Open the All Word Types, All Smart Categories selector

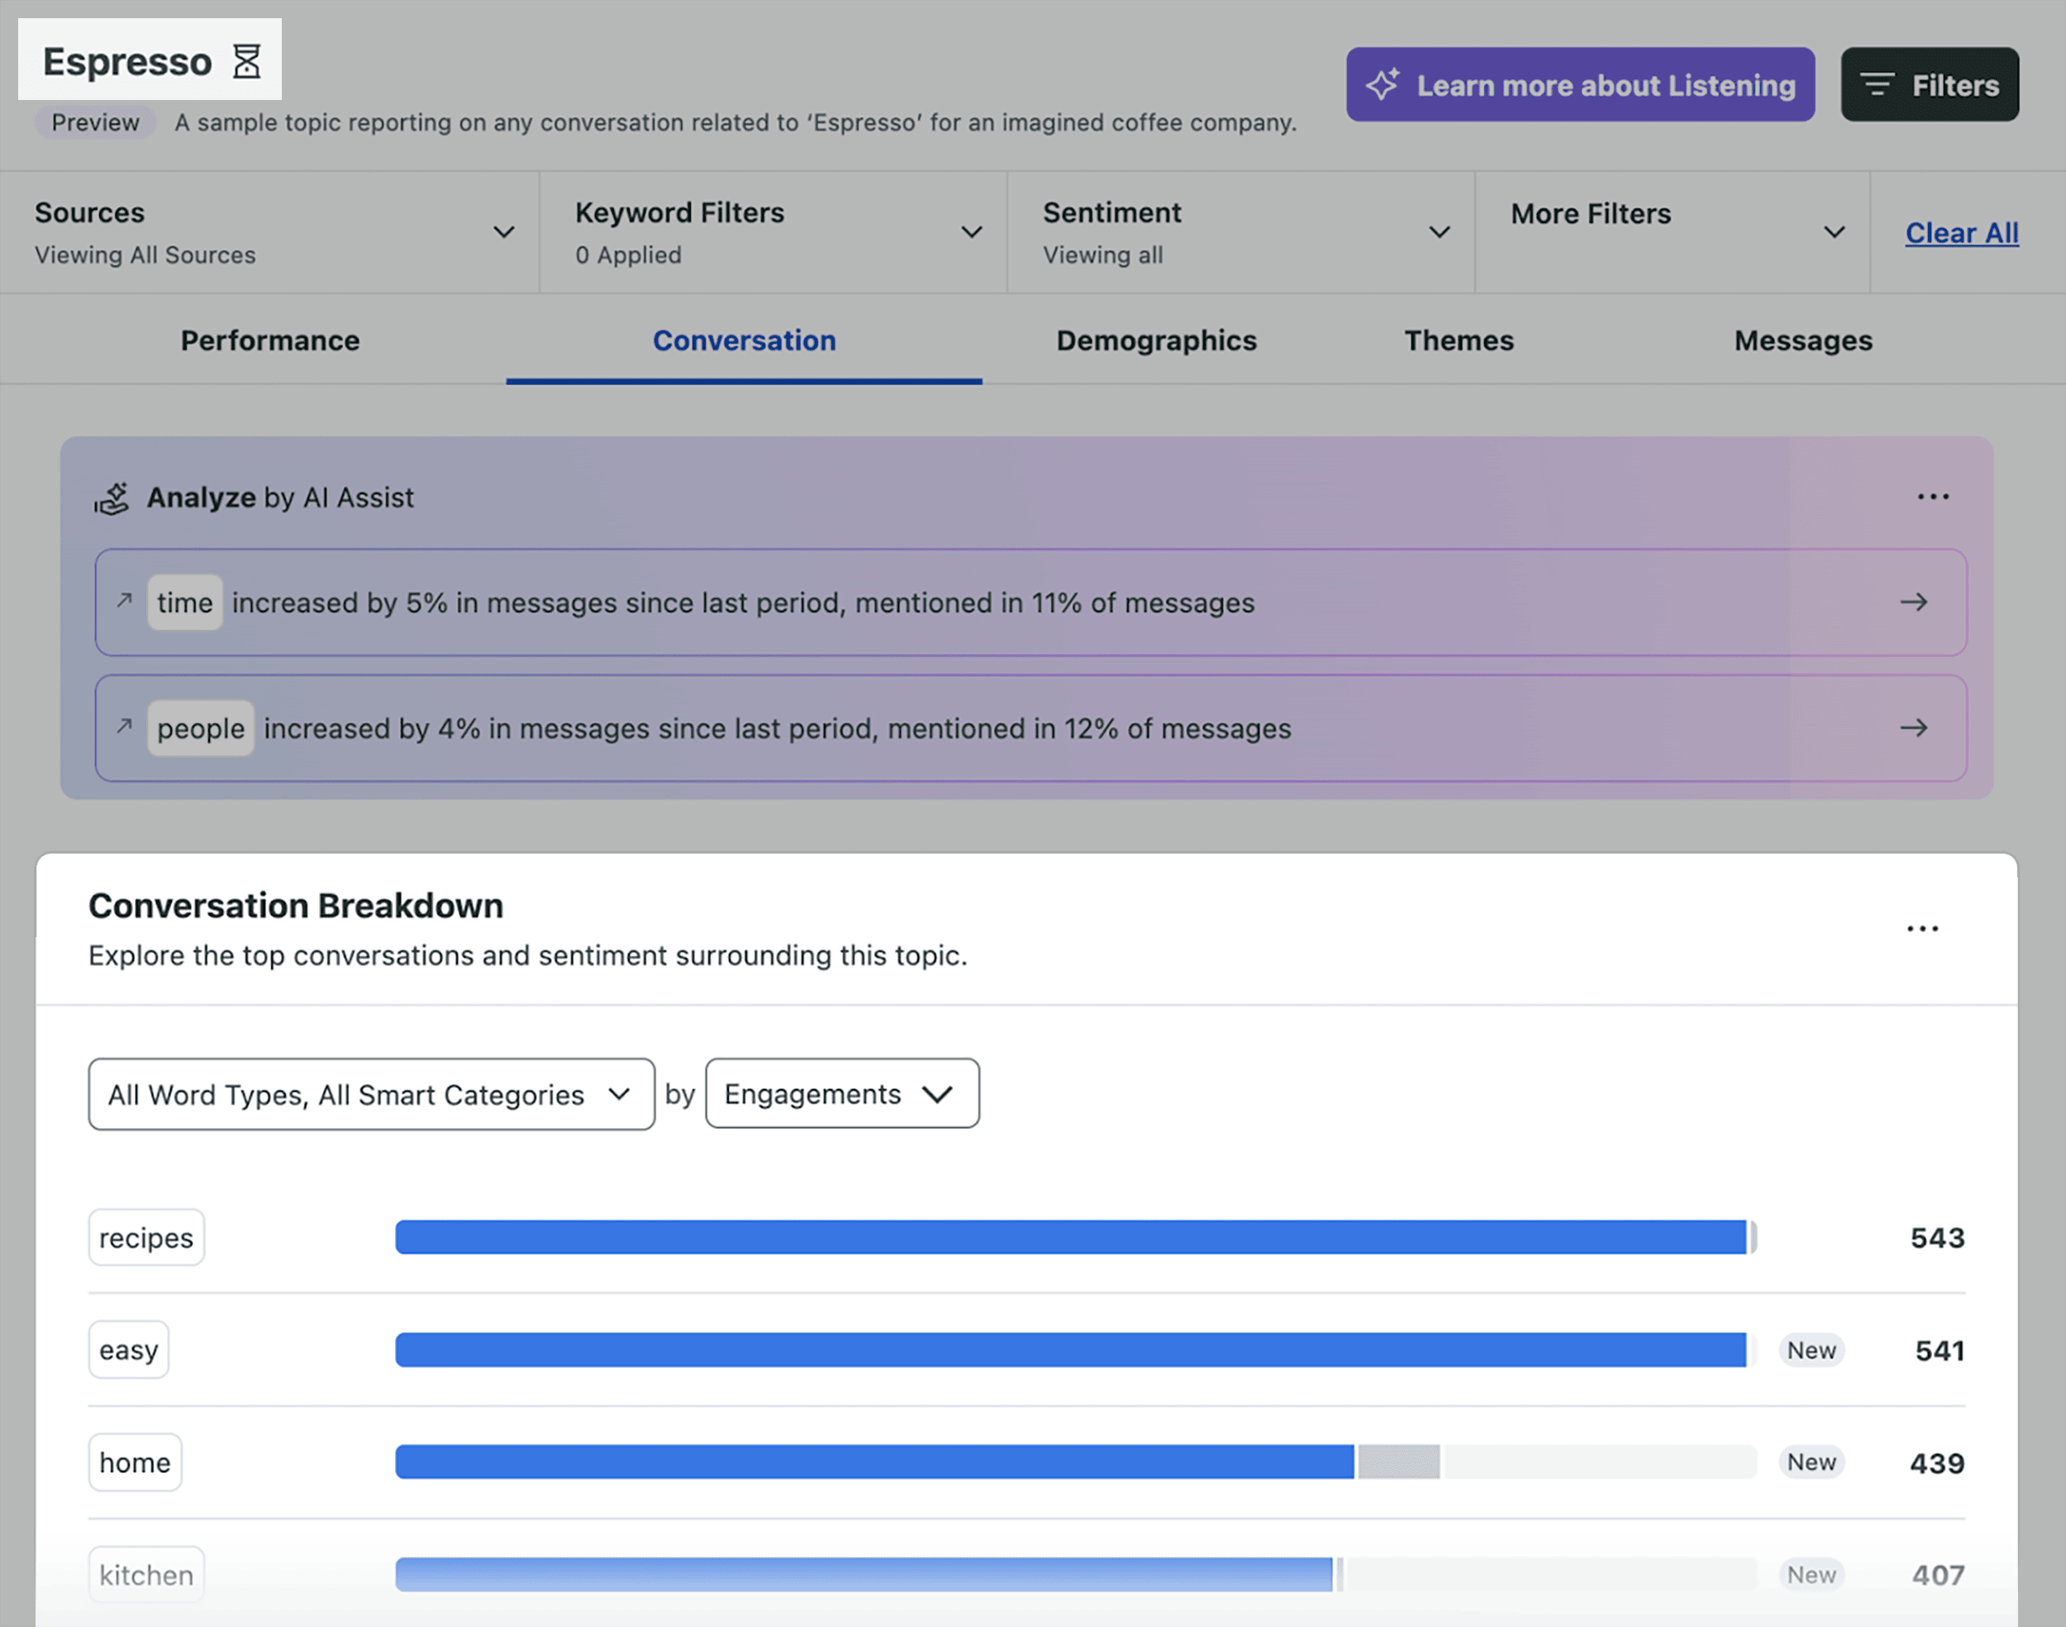372,1093
